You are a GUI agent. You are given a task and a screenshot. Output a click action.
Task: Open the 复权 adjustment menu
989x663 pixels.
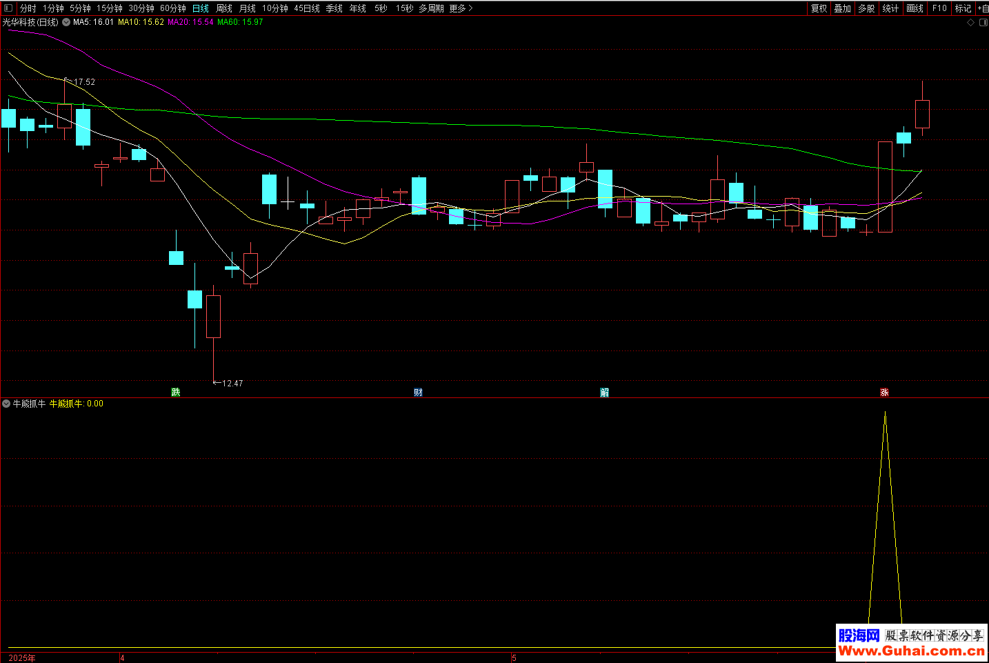(819, 8)
